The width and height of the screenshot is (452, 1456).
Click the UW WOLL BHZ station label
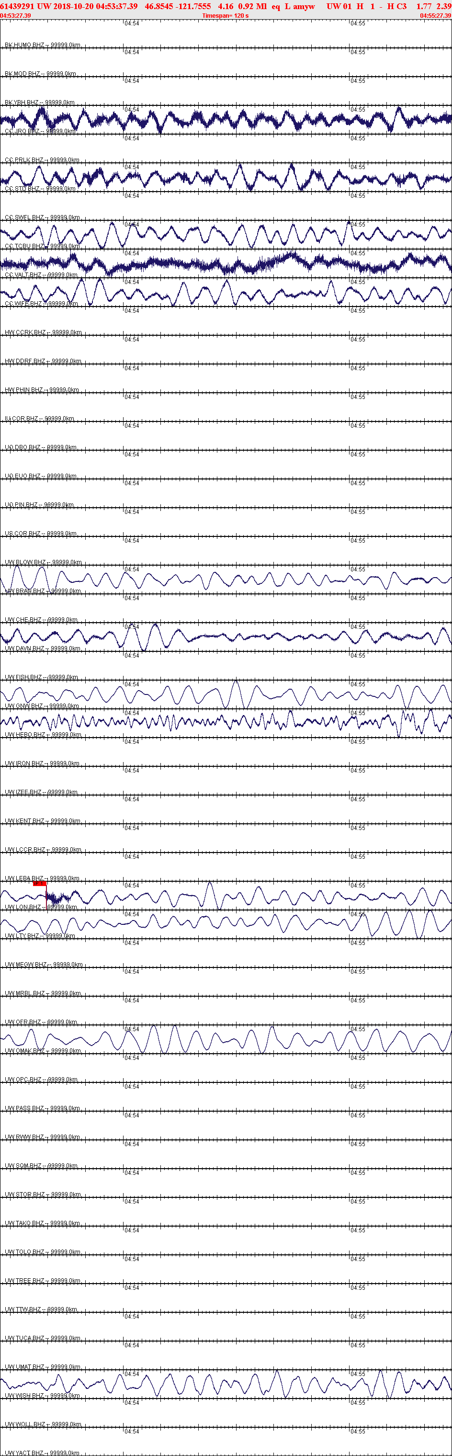[43, 1424]
